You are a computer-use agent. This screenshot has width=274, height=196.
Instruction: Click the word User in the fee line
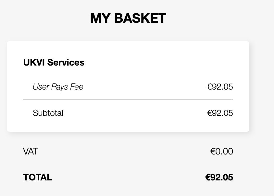pos(40,87)
